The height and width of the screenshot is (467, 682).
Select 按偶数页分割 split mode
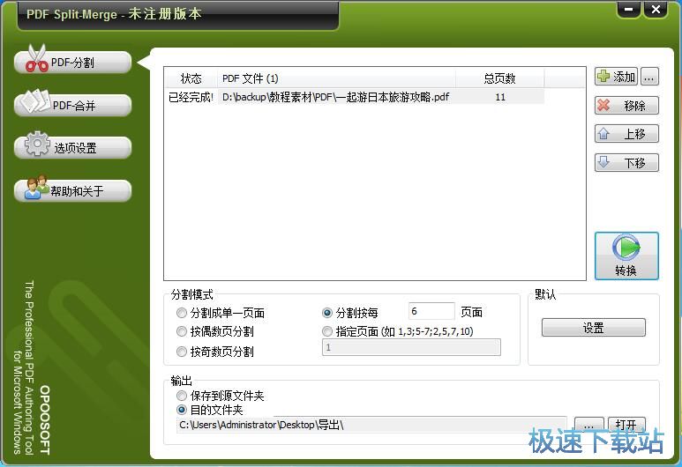click(x=215, y=331)
